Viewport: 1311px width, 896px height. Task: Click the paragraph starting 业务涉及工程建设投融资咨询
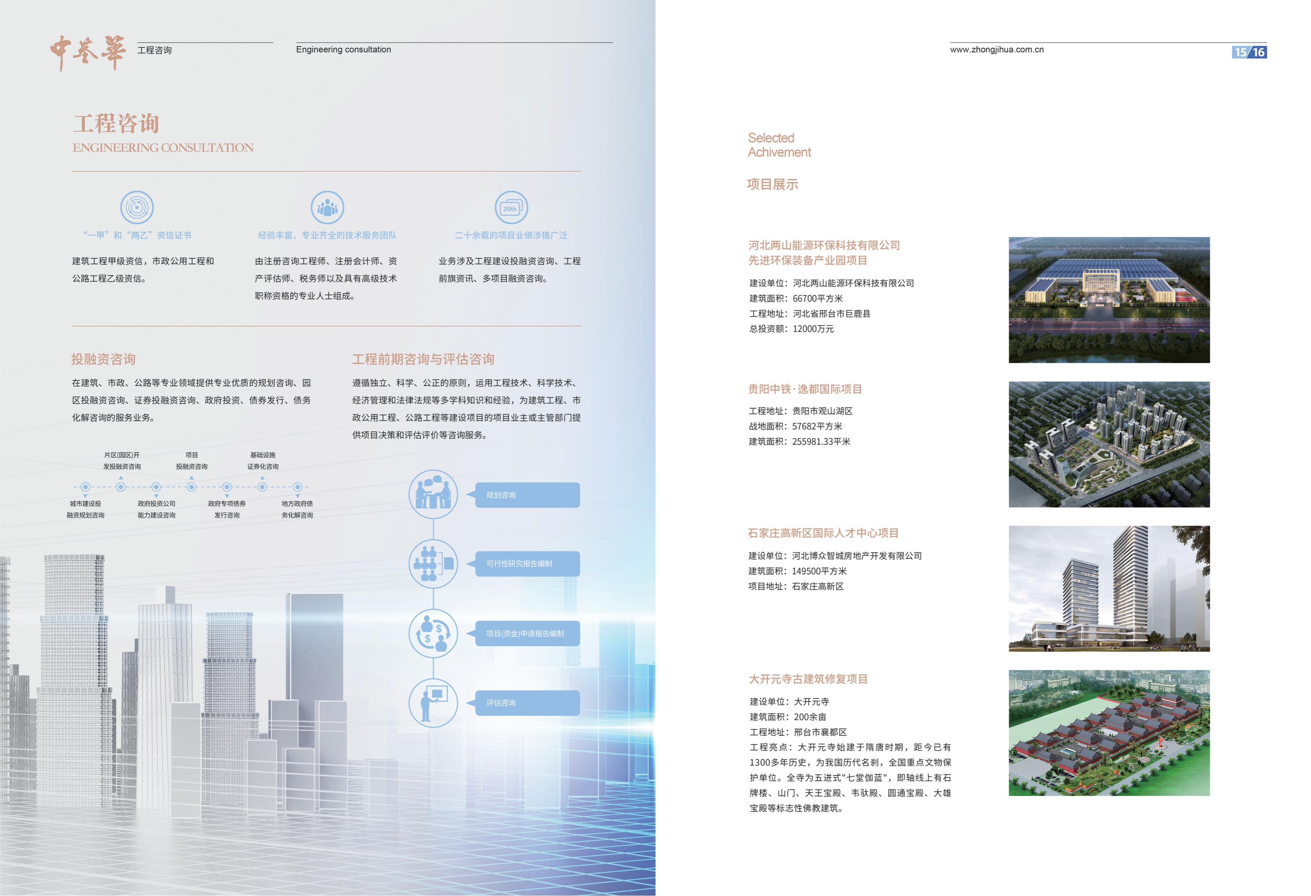(x=510, y=270)
